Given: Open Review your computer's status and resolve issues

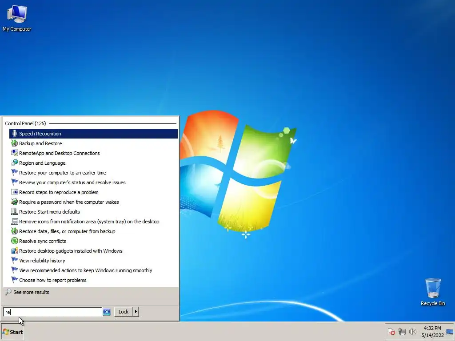Looking at the screenshot, I should 93,182.
